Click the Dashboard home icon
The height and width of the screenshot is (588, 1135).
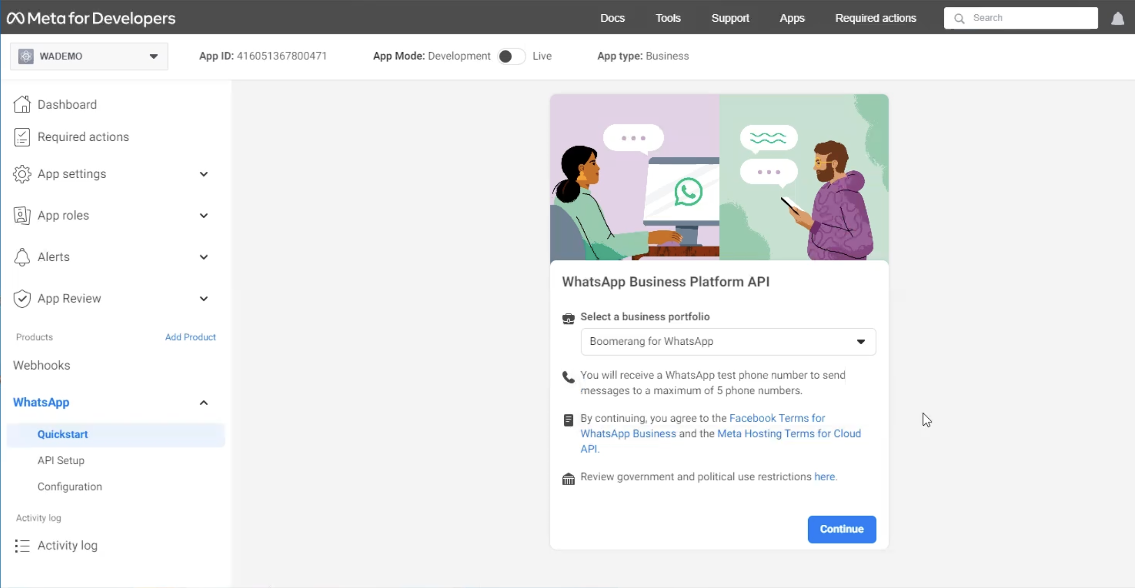tap(22, 104)
